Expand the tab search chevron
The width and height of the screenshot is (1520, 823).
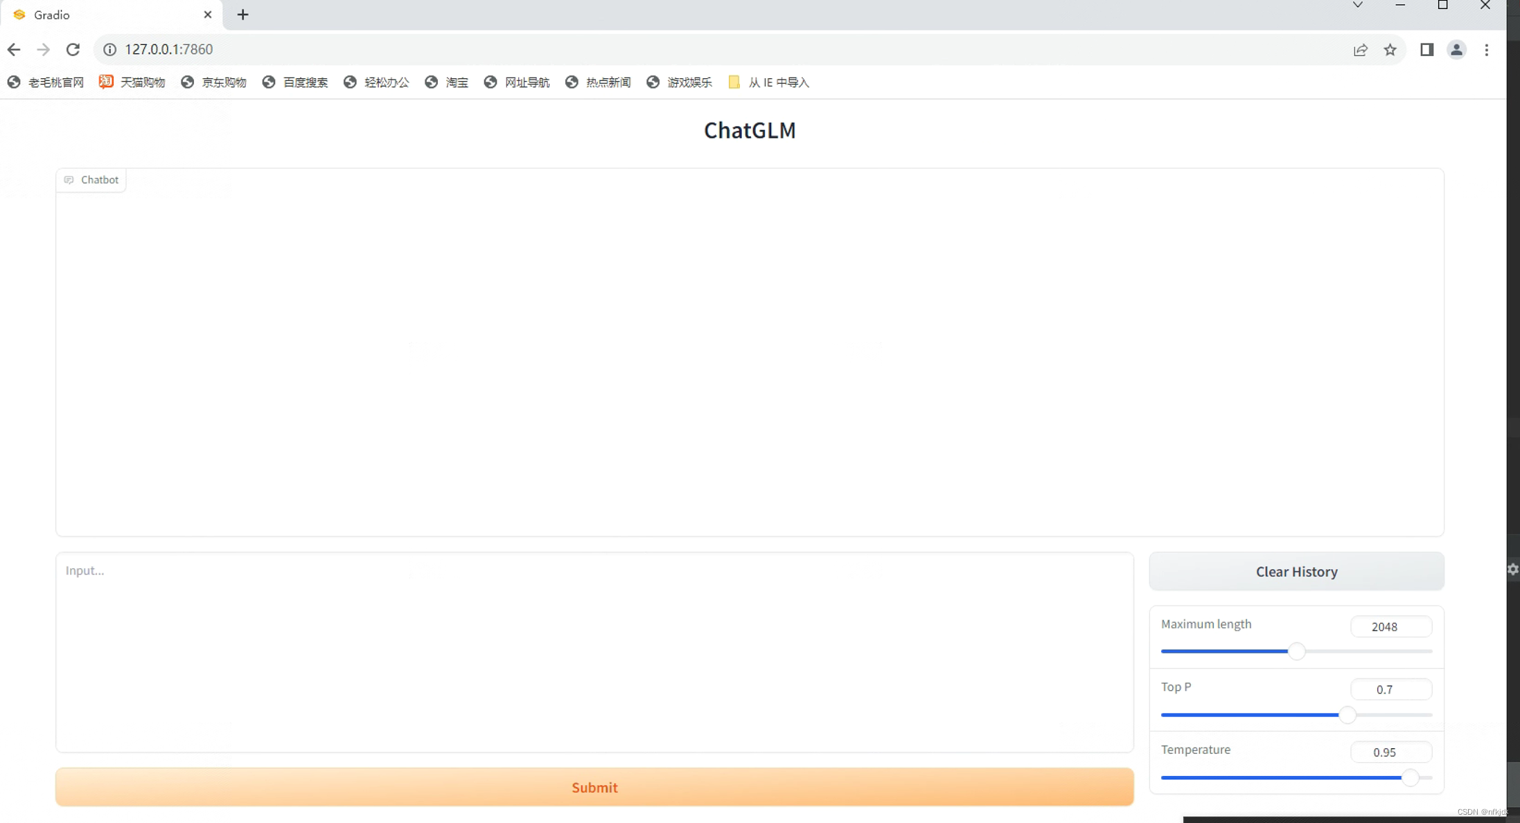[1357, 5]
